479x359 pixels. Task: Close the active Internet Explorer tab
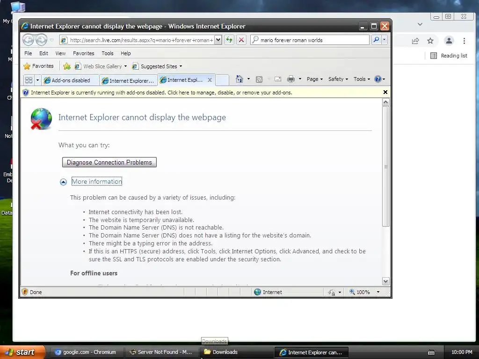(x=210, y=80)
